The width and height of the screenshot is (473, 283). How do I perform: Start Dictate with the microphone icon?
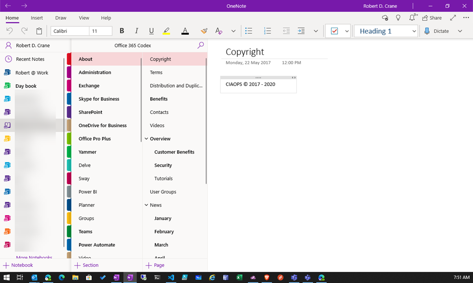click(x=427, y=31)
